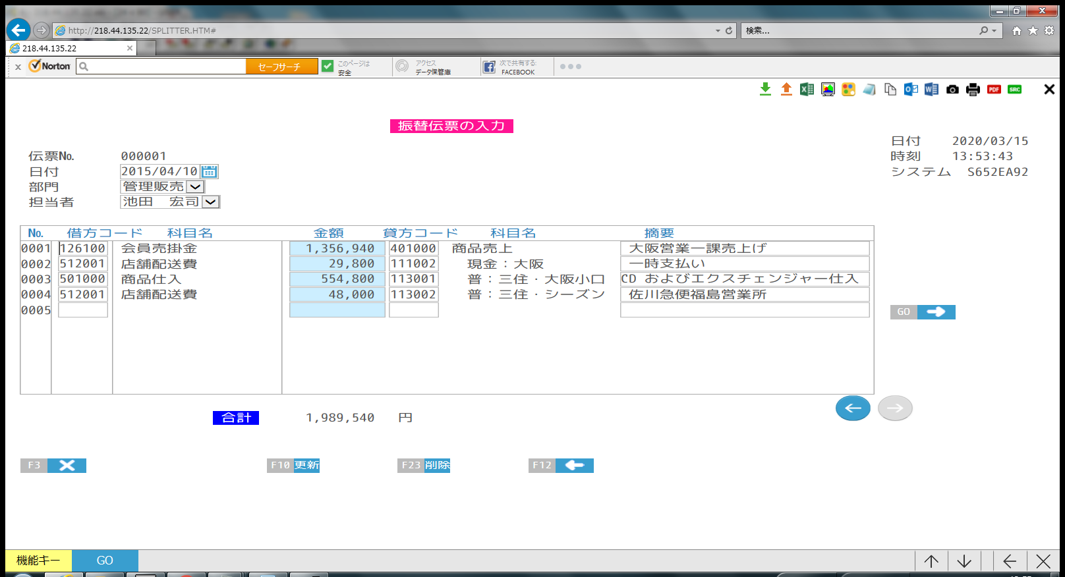Click the printer icon

(x=973, y=90)
